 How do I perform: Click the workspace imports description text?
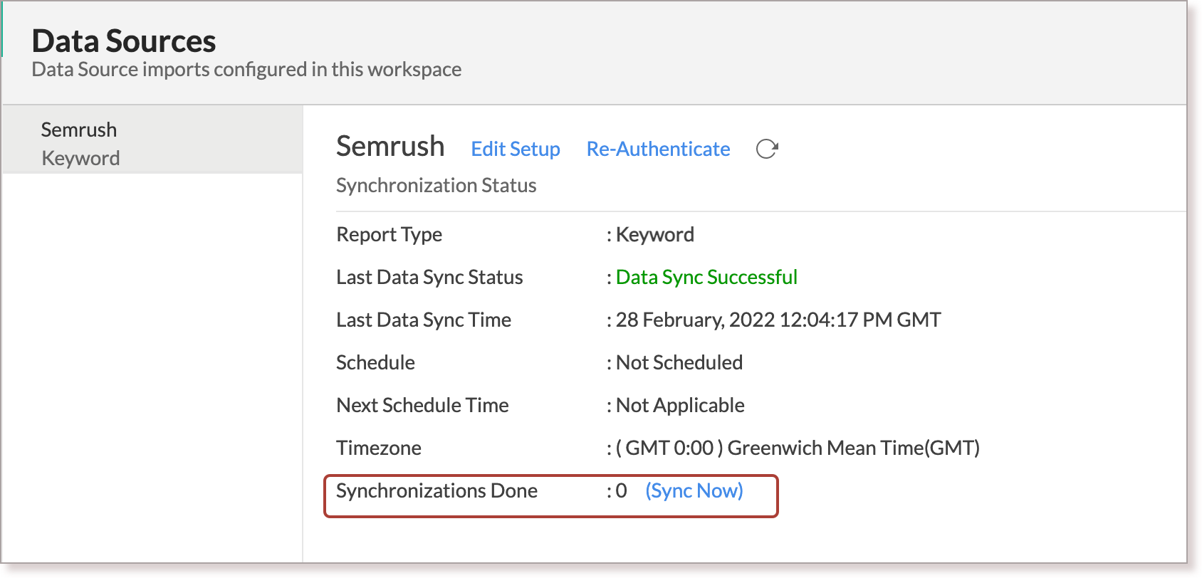pos(246,69)
